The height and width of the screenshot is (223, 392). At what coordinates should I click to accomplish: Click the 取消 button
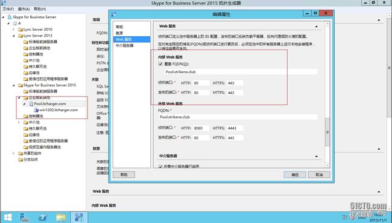click(x=319, y=175)
